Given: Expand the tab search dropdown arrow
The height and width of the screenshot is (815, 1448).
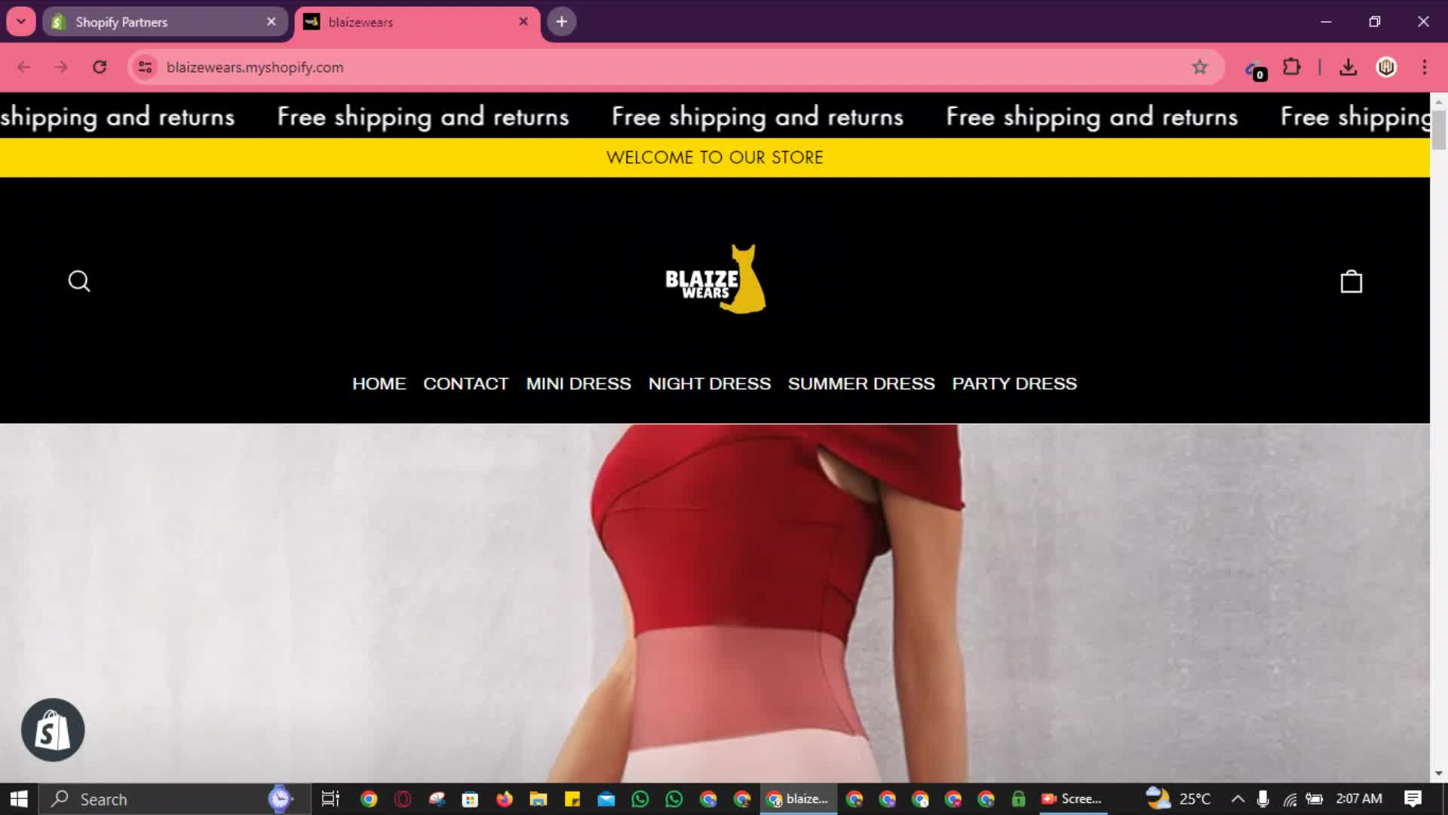Looking at the screenshot, I should (21, 22).
